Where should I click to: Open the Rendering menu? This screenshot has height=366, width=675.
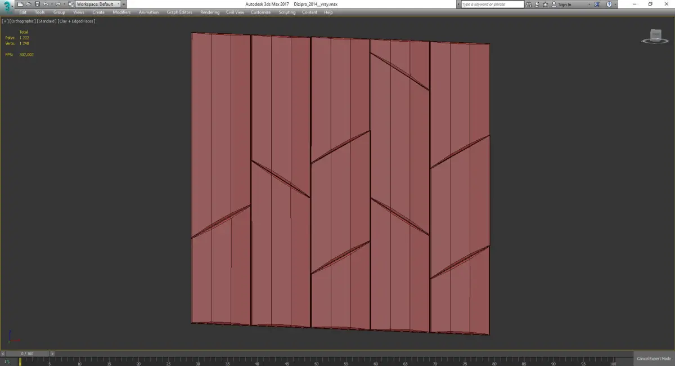point(210,12)
